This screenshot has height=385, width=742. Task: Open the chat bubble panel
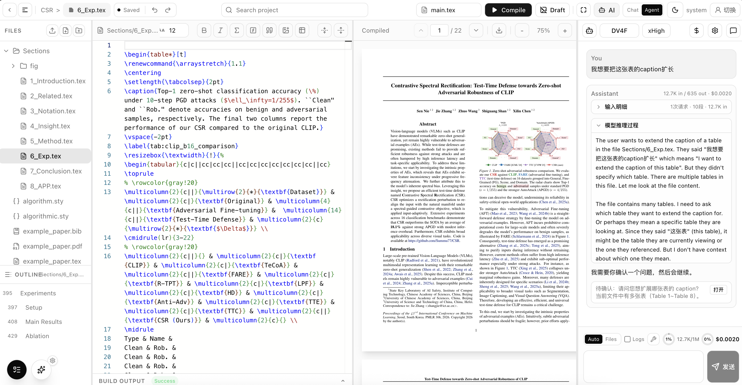click(x=733, y=31)
